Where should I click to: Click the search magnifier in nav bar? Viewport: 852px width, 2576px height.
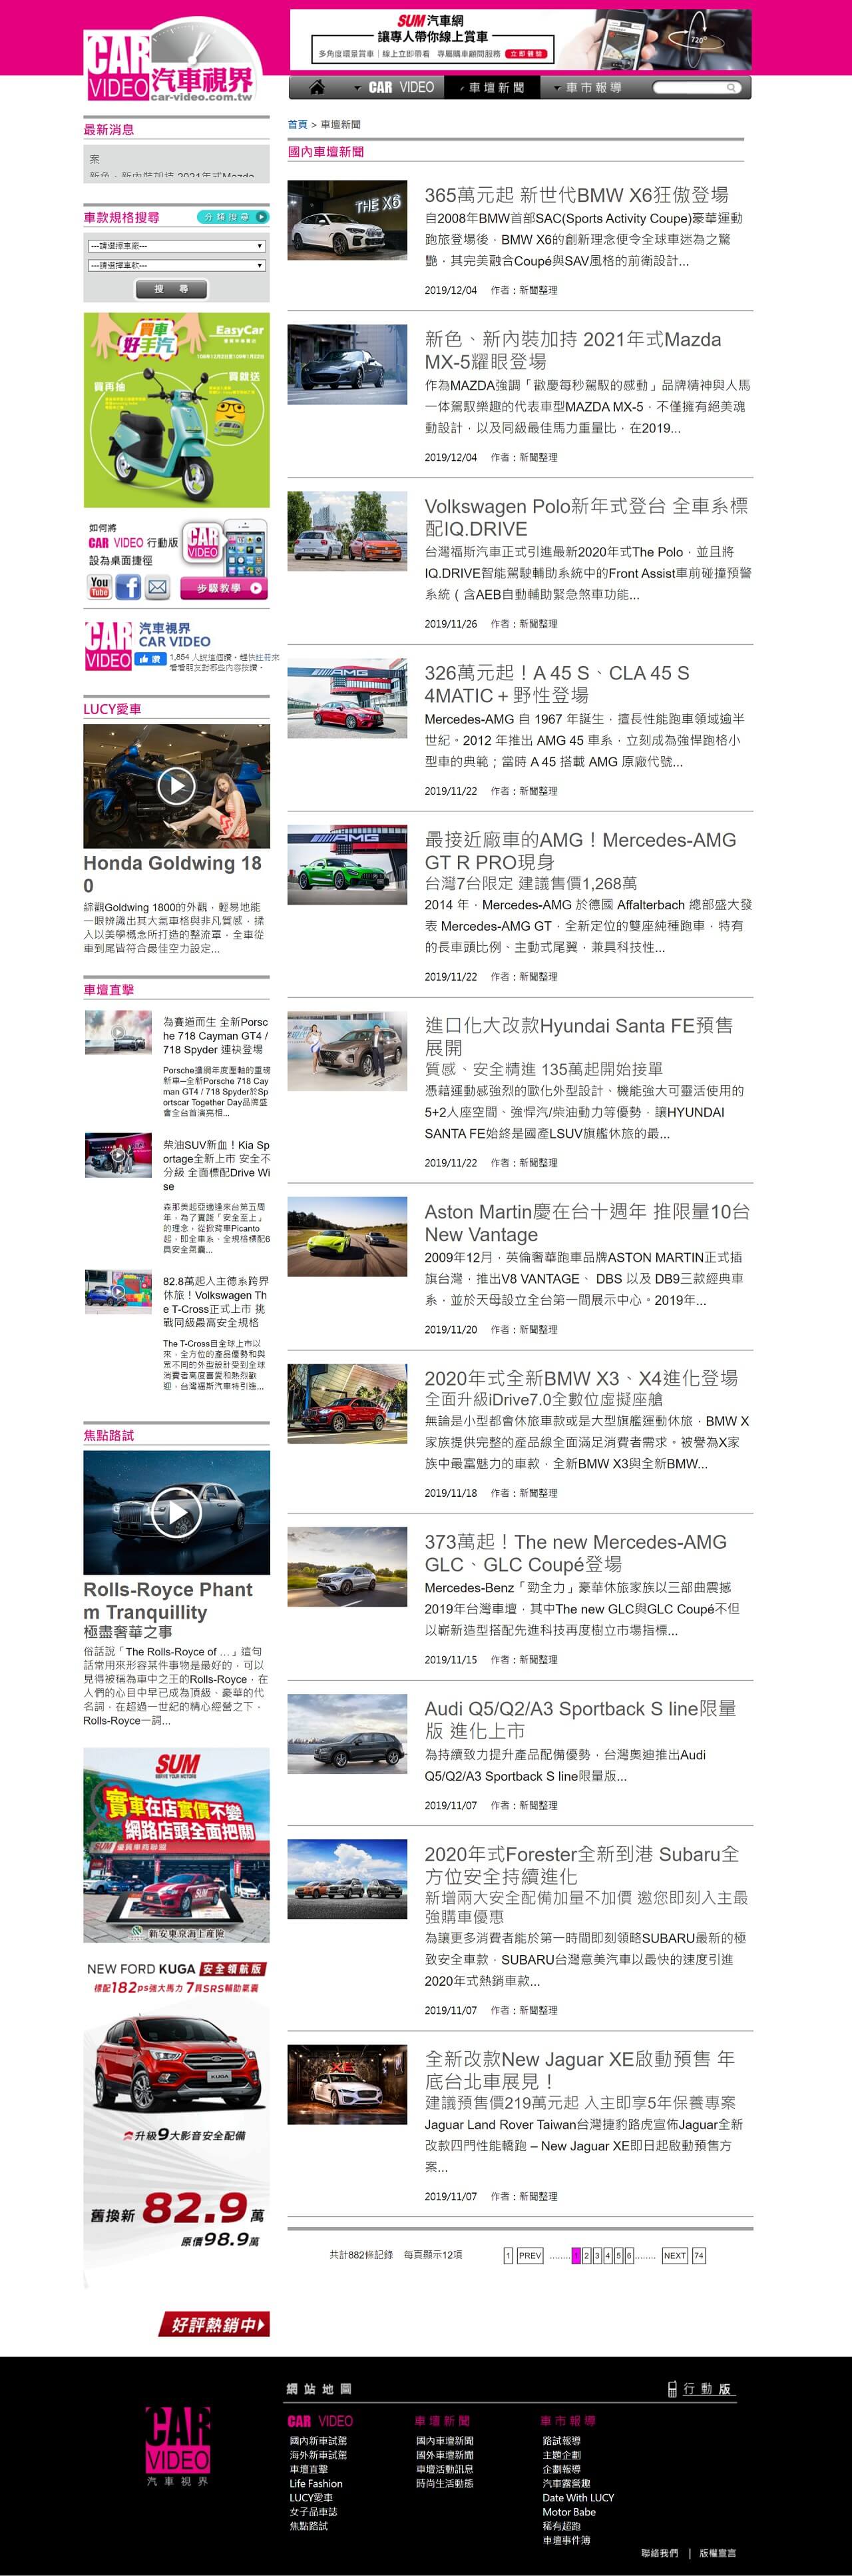pyautogui.click(x=731, y=88)
